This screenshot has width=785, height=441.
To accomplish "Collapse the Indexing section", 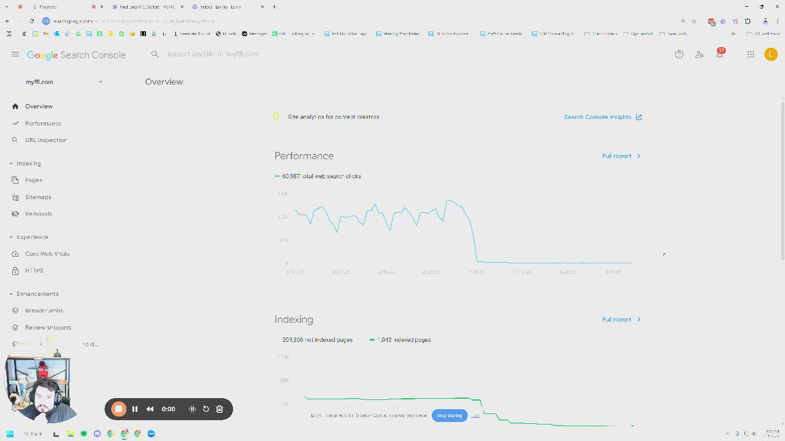I will 11,164.
